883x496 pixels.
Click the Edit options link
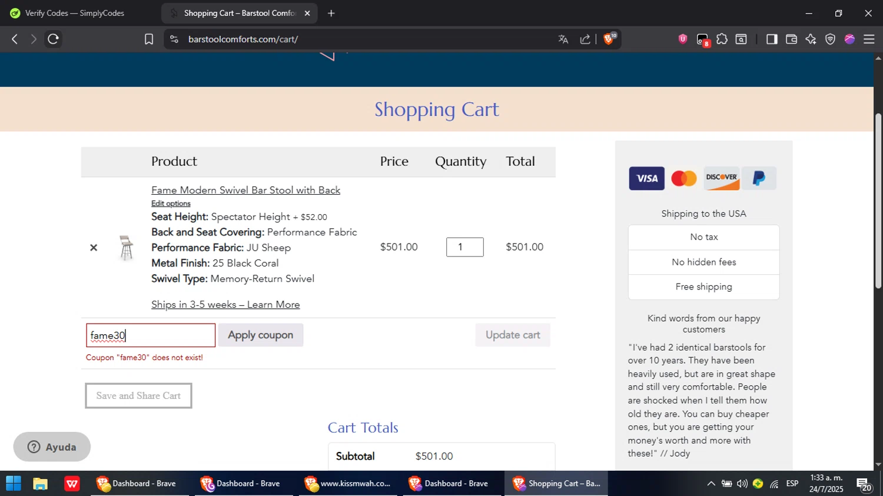point(171,204)
